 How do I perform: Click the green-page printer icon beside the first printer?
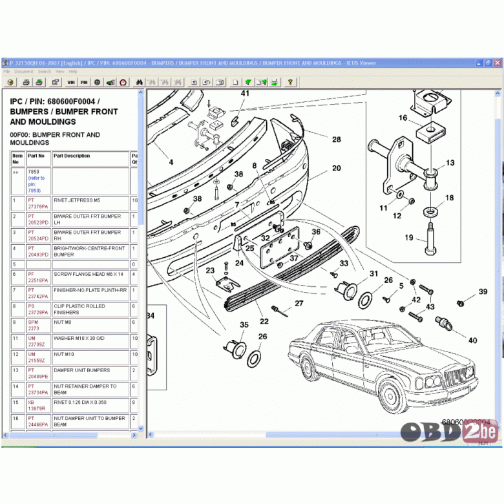(x=39, y=83)
